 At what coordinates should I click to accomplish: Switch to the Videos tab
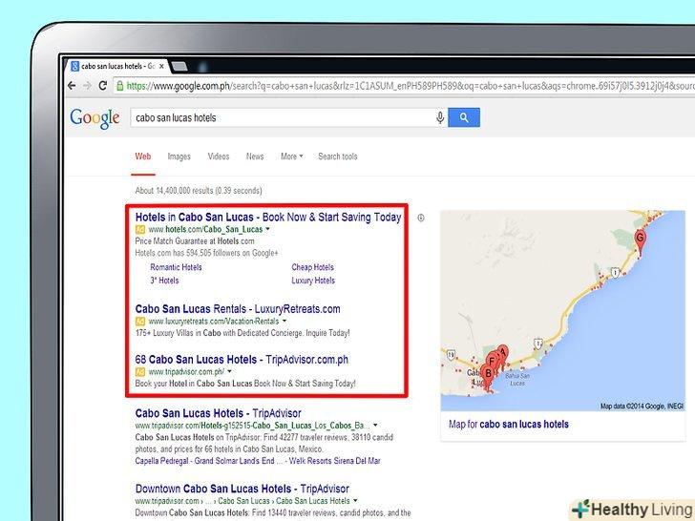tap(219, 156)
